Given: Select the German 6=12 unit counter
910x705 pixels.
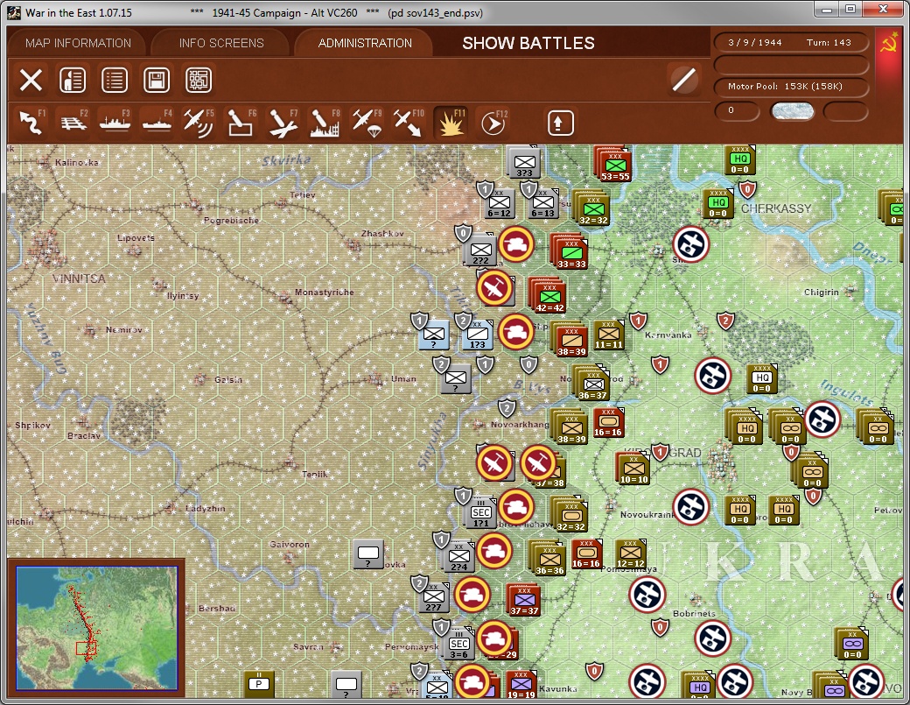Looking at the screenshot, I should [499, 203].
